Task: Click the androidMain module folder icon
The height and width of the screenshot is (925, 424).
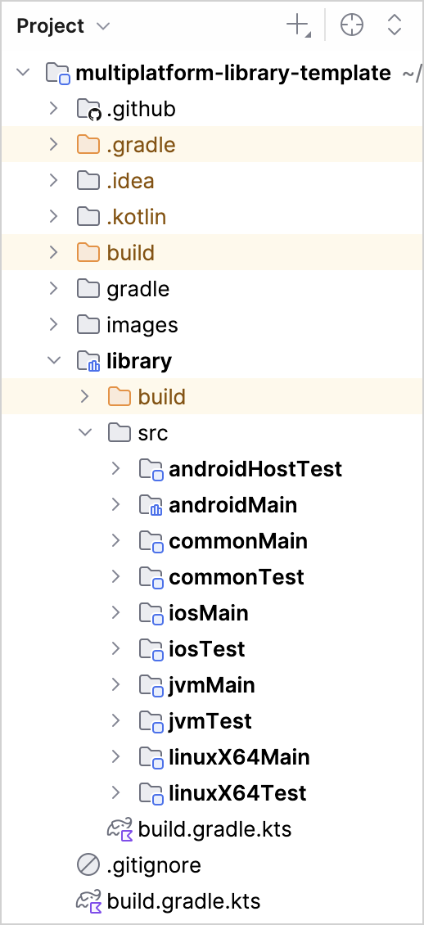Action: tap(151, 506)
